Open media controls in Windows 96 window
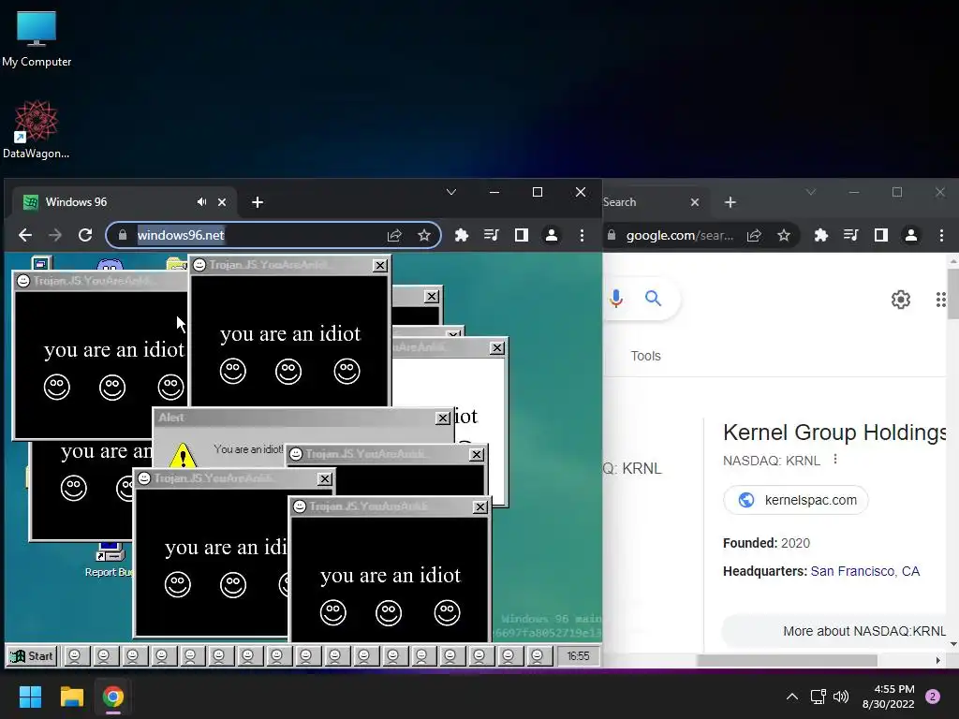This screenshot has height=719, width=959. tap(492, 235)
